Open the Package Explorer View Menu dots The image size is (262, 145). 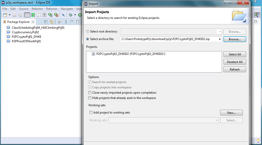tap(66, 22)
